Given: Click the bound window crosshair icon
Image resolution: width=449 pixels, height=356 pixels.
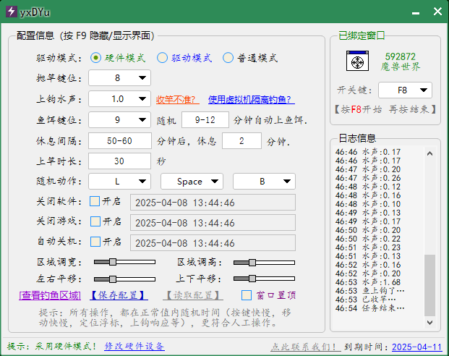Looking at the screenshot, I should (356, 62).
